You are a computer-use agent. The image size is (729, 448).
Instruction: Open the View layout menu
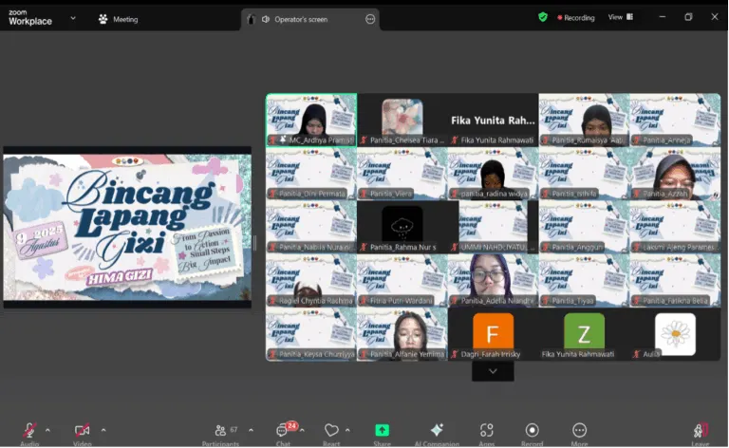point(621,17)
